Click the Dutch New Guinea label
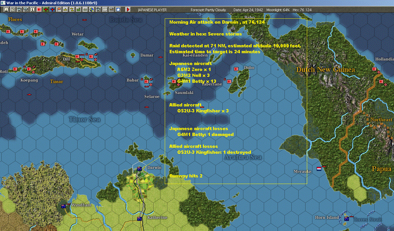 point(325,70)
